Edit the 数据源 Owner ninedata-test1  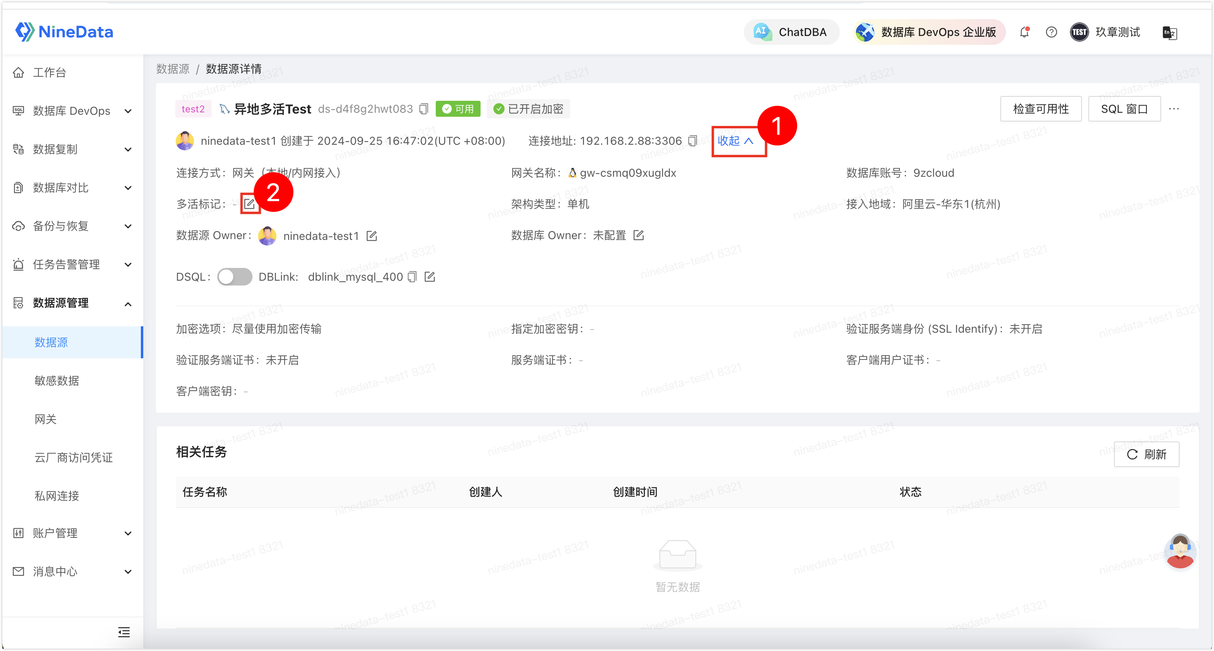click(371, 236)
